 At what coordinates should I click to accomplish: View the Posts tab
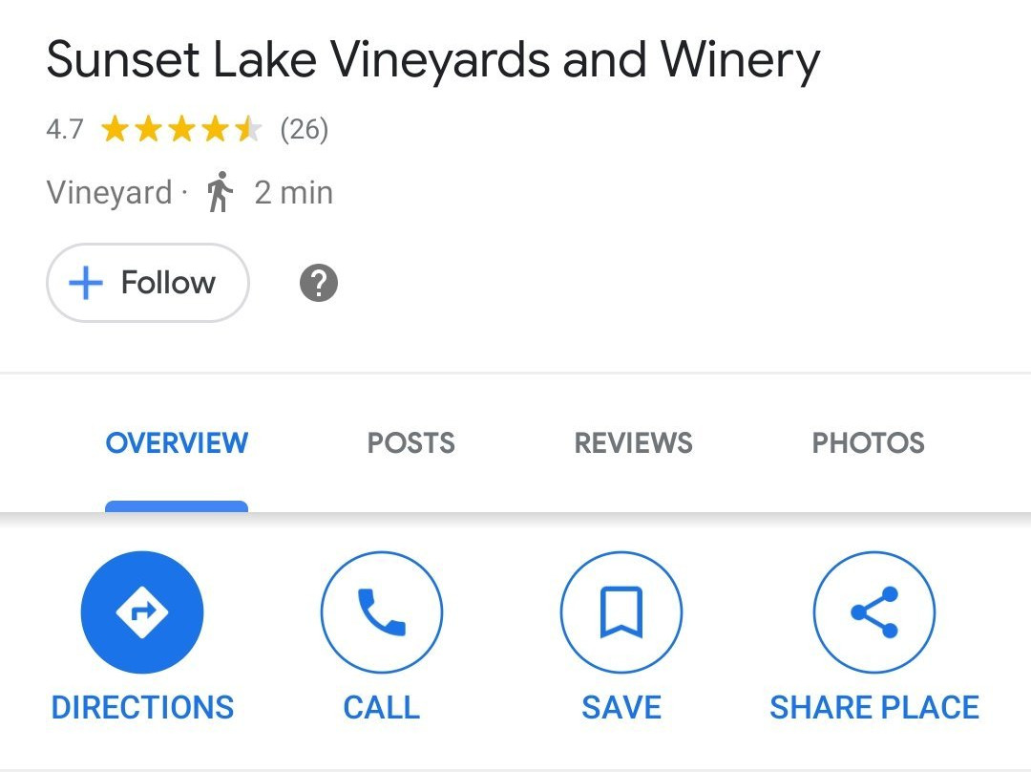410,442
